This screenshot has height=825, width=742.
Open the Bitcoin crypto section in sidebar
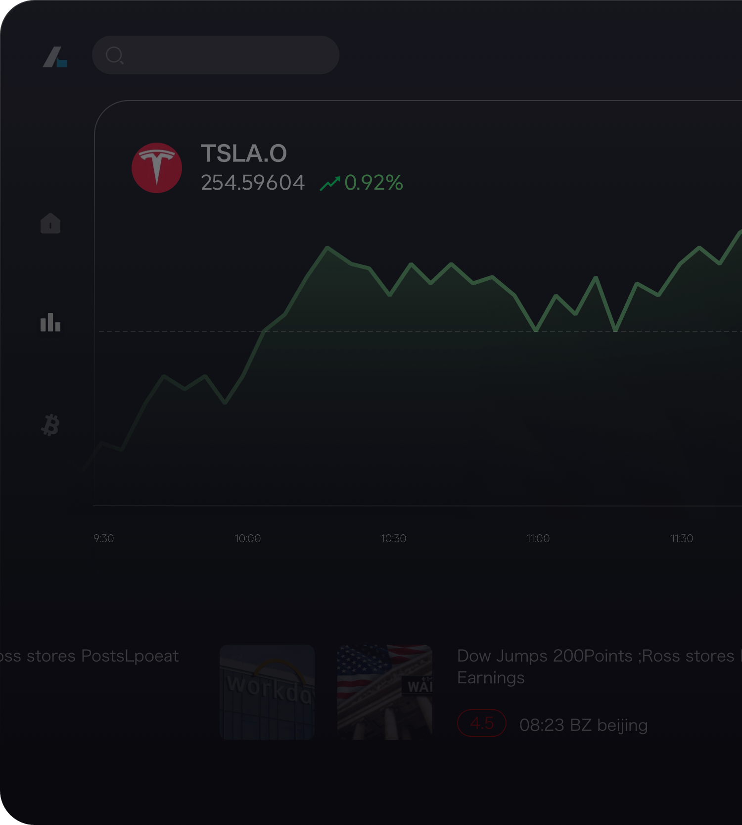[x=50, y=423]
